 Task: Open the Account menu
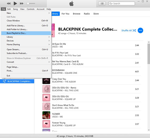40,9
